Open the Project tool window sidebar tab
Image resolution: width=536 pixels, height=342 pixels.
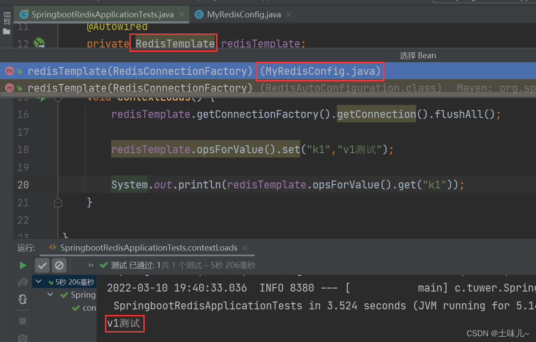(7, 23)
